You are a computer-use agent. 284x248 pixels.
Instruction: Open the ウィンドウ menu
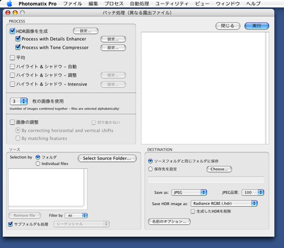(228, 3)
